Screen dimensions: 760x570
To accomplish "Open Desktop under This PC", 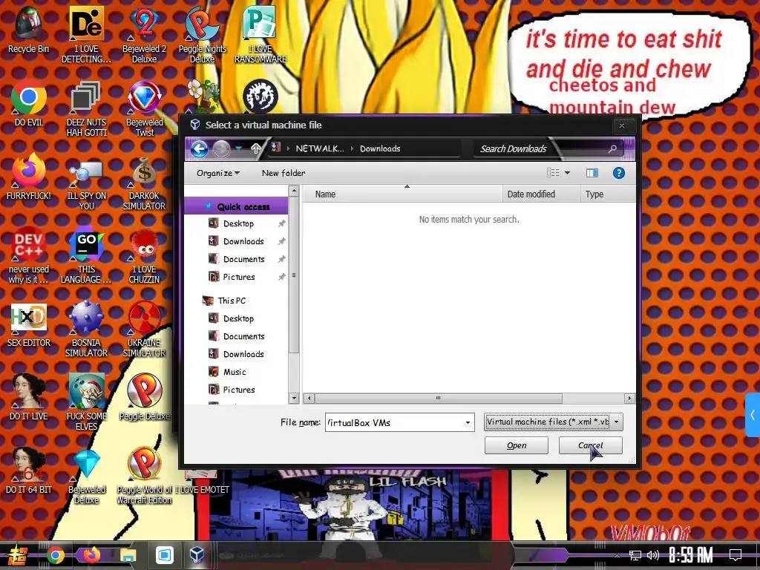I will click(238, 318).
